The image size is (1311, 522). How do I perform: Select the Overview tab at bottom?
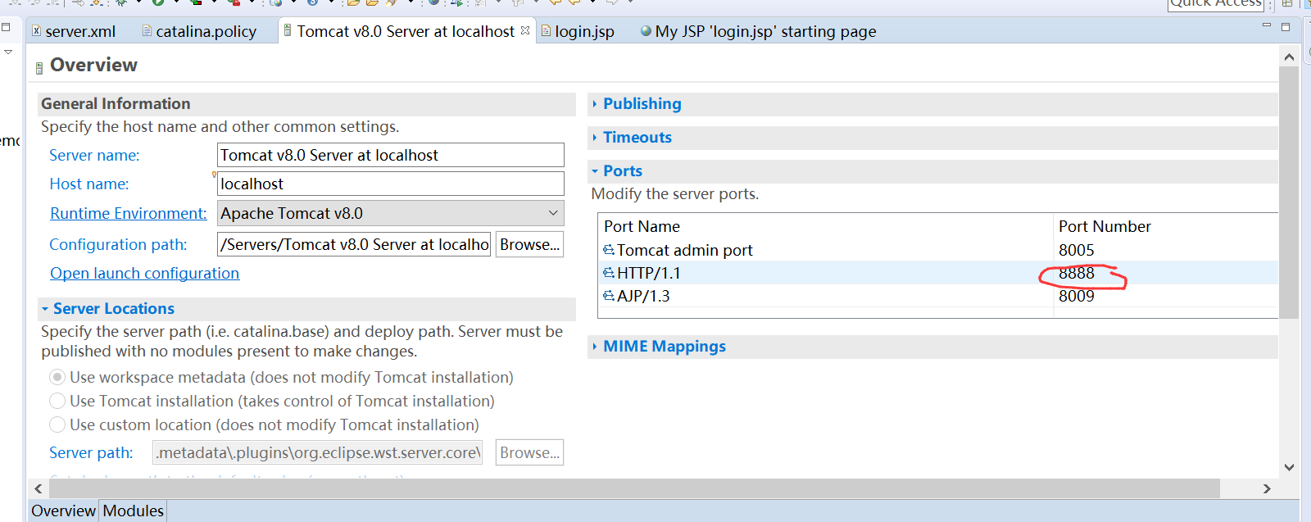point(63,511)
